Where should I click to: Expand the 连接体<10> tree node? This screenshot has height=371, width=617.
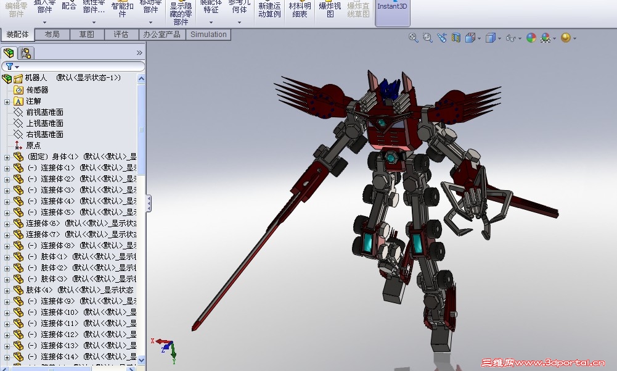click(x=7, y=313)
